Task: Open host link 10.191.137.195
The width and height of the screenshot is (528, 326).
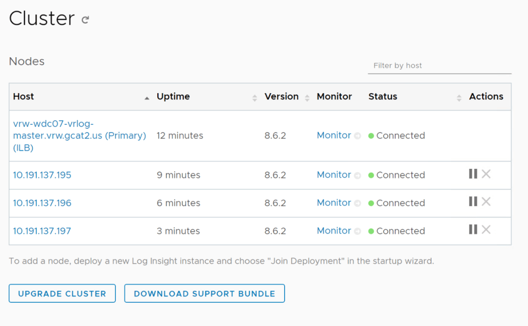Action: [x=42, y=175]
